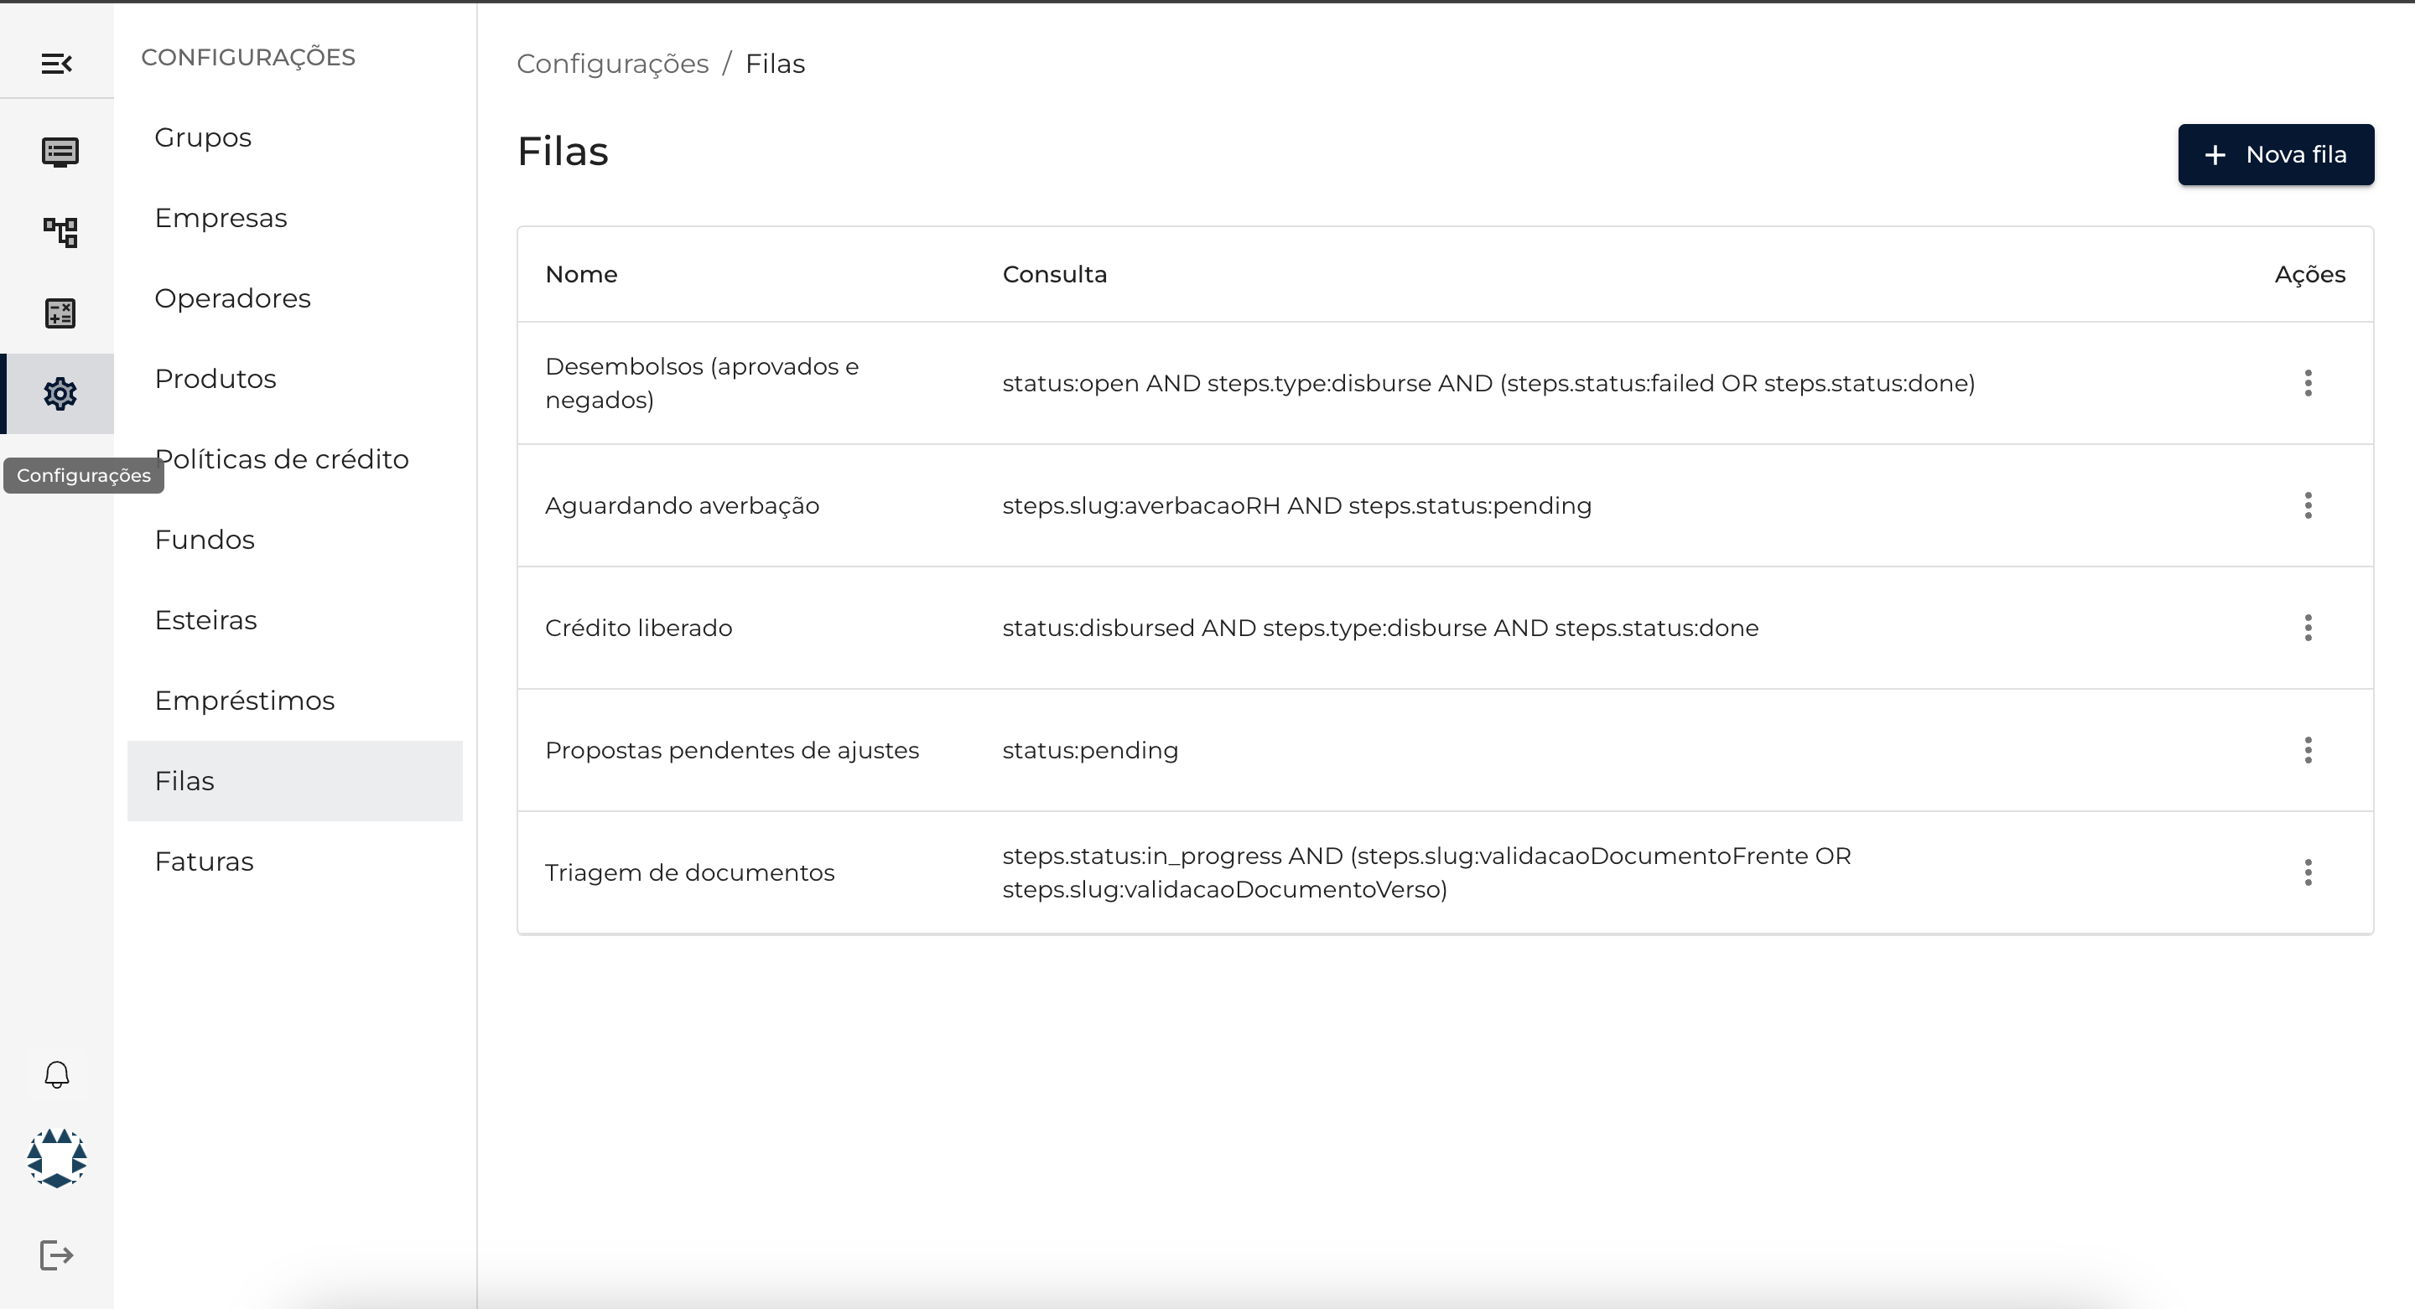The width and height of the screenshot is (2415, 1309).
Task: Click Configurações breadcrumb link
Action: tap(612, 64)
